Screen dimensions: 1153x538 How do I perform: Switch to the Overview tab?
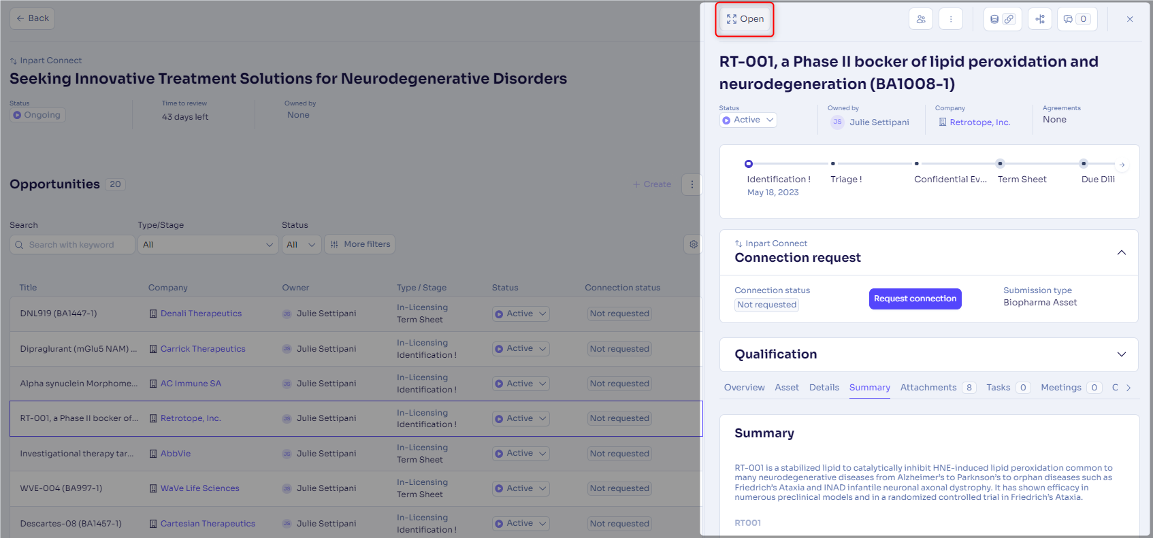click(x=744, y=388)
